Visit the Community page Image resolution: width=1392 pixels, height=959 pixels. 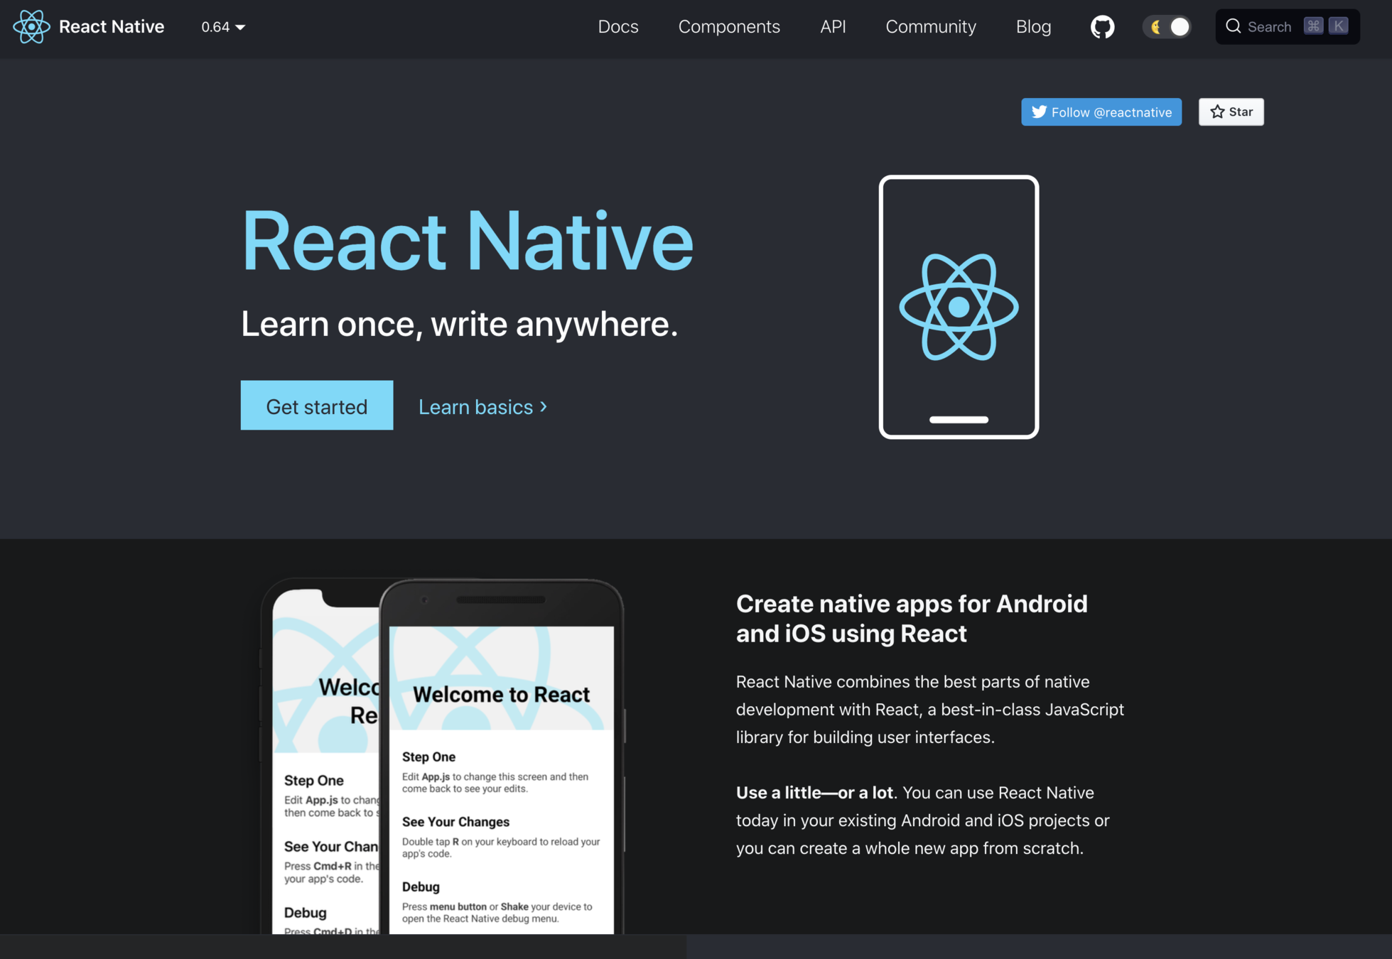click(931, 27)
